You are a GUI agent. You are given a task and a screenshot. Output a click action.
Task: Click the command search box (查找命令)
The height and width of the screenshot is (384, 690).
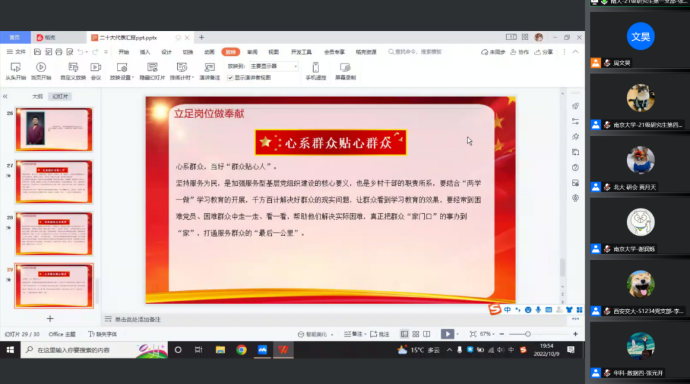point(415,52)
